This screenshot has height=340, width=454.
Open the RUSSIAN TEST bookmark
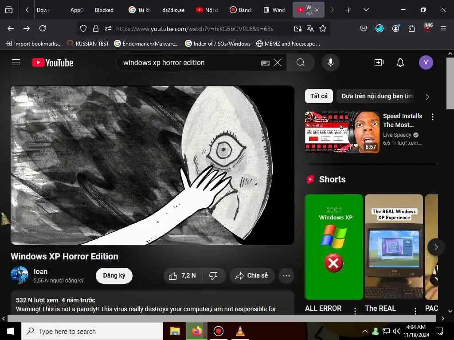click(x=88, y=44)
